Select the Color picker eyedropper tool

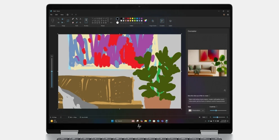pyautogui.click(x=77, y=23)
